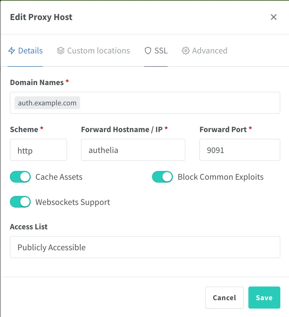Viewport: 289px width, 317px height.
Task: Toggle the Cache Assets switch
Action: click(x=20, y=177)
